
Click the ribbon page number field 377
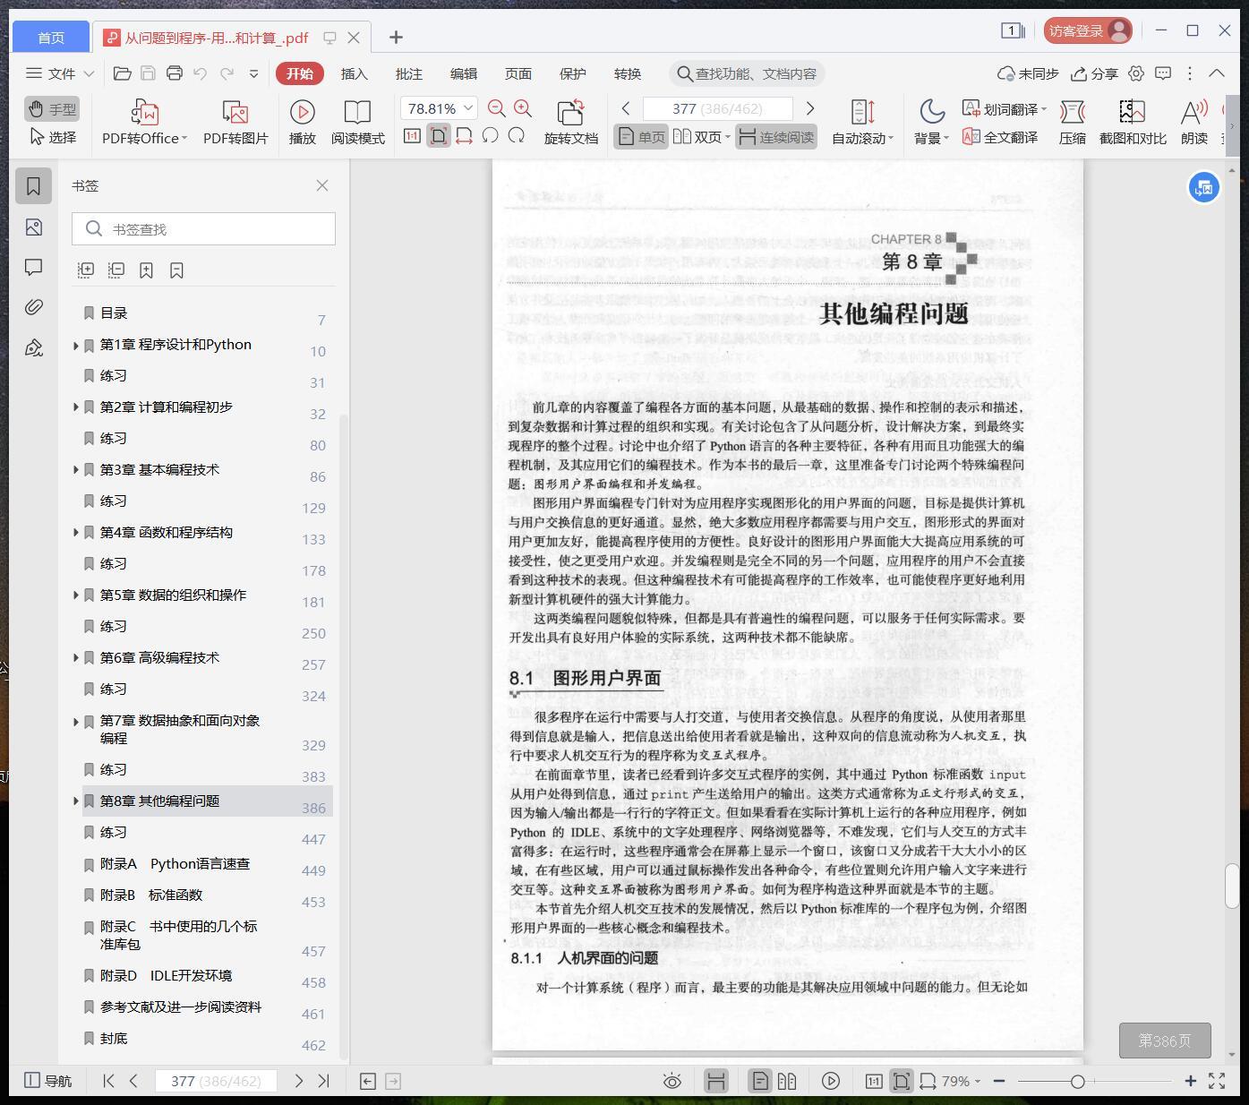[717, 108]
